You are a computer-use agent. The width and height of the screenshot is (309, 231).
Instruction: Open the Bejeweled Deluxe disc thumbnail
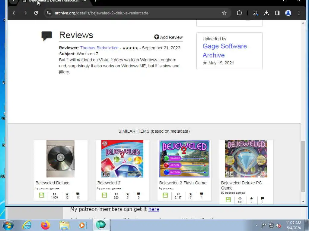point(60,159)
